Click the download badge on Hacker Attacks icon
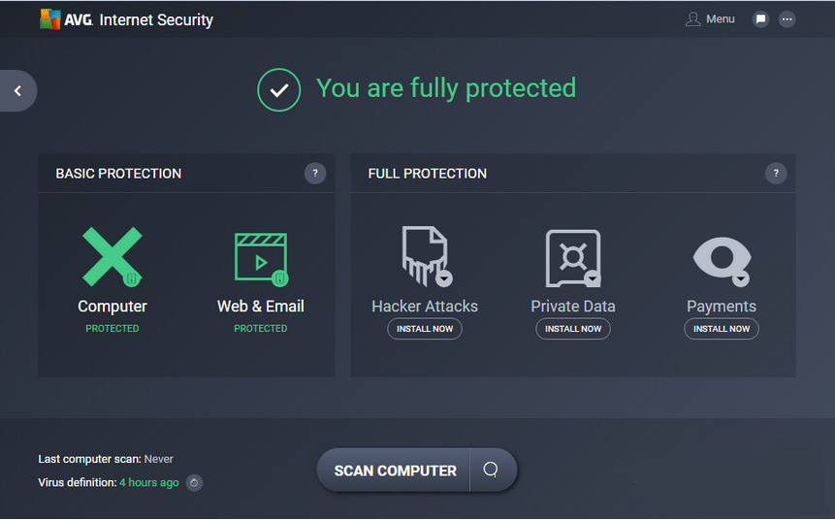The width and height of the screenshot is (835, 520). pyautogui.click(x=444, y=278)
